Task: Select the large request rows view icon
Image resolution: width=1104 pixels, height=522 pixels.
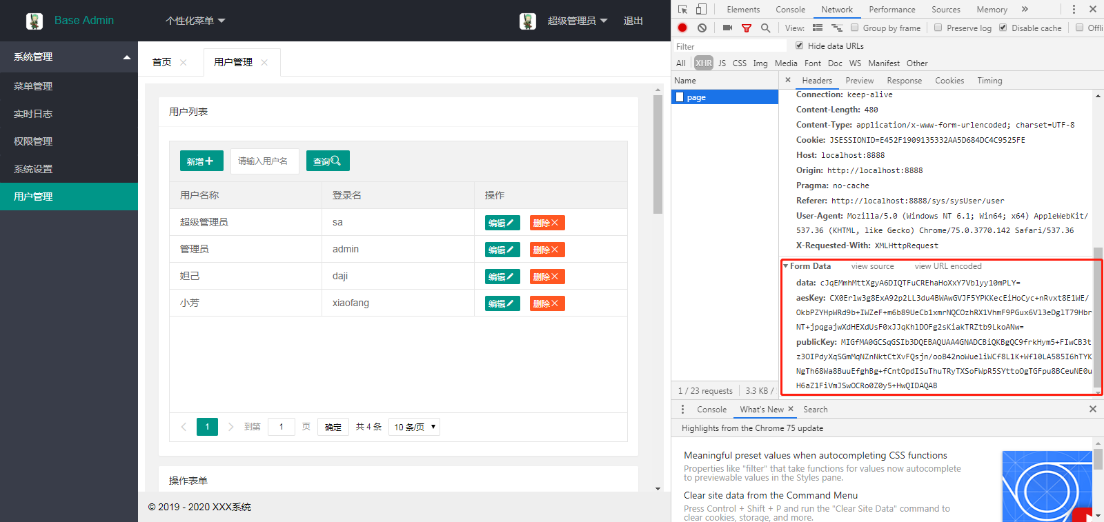Action: point(818,28)
